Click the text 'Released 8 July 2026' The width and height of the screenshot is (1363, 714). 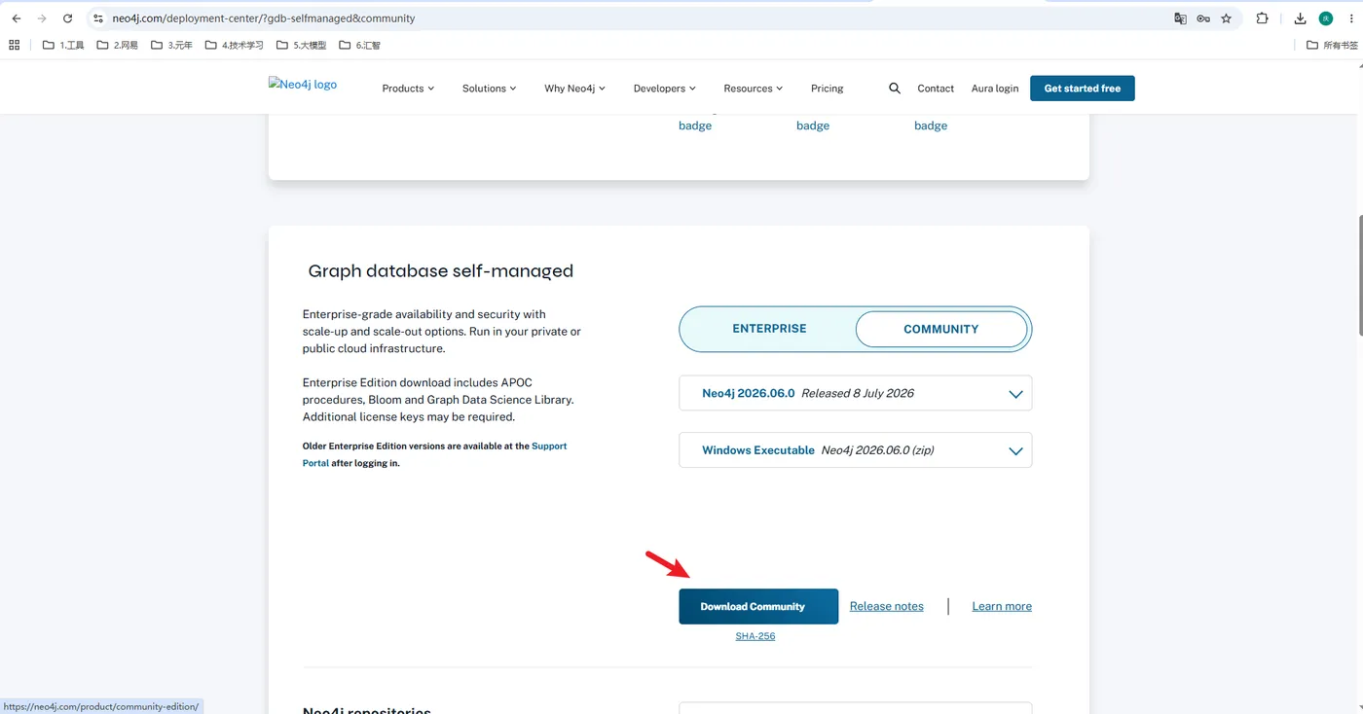858,393
